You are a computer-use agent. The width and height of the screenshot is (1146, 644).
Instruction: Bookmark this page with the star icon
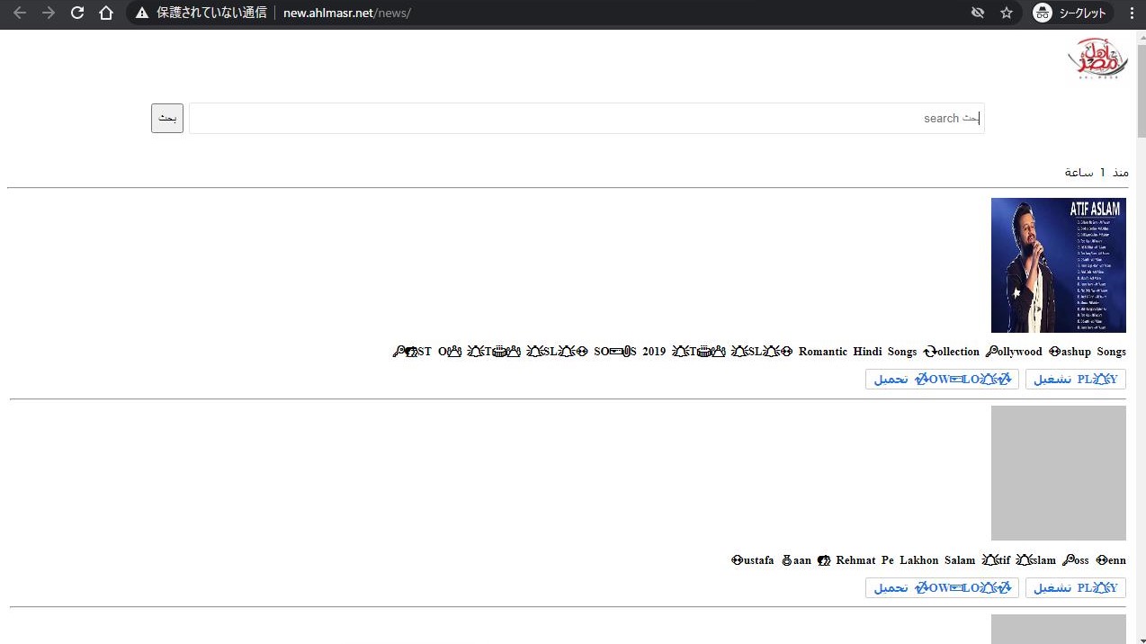coord(1007,13)
